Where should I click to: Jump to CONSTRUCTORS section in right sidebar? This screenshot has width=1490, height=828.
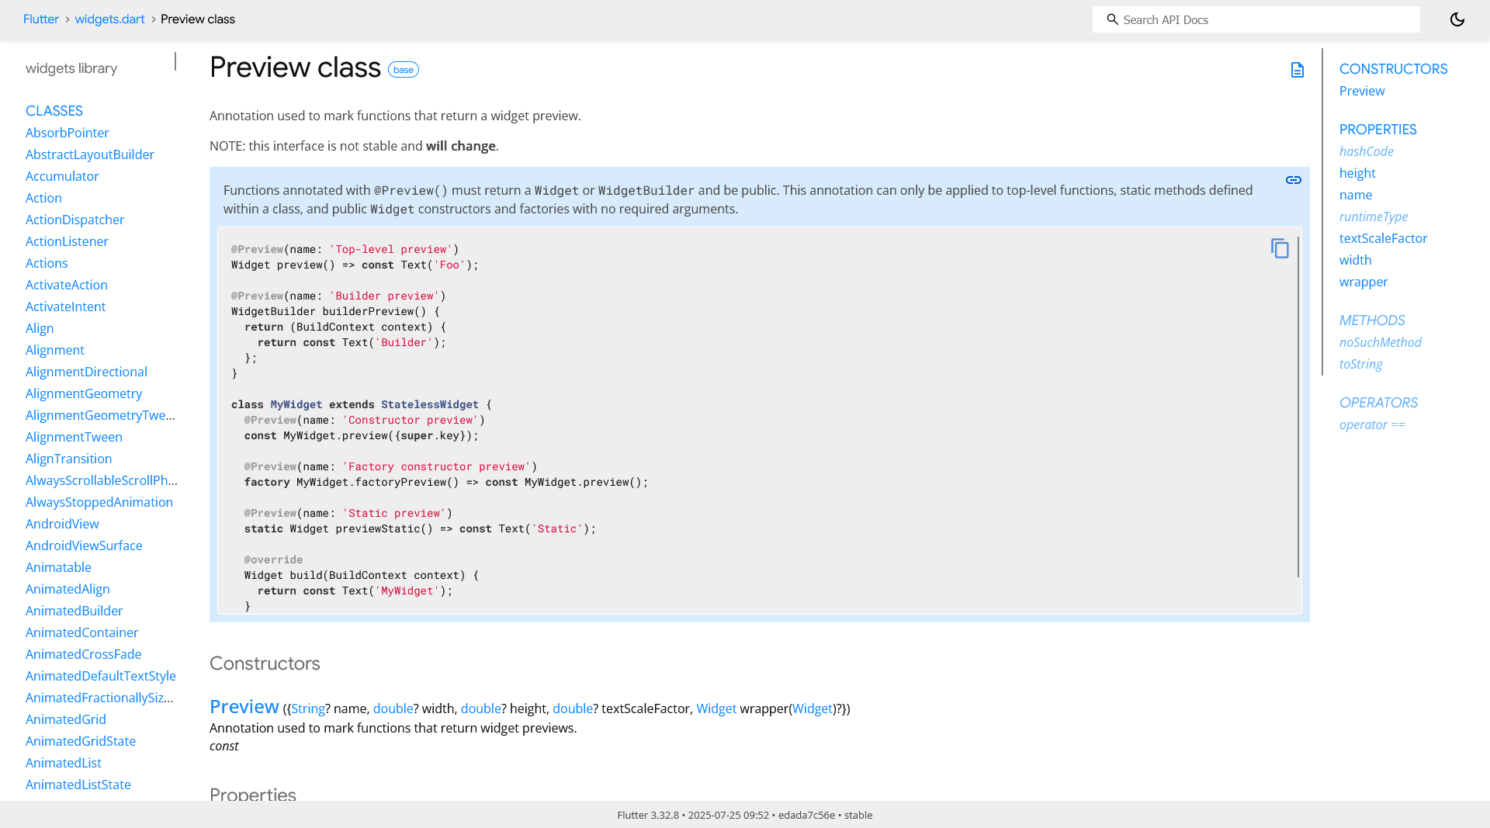[1393, 69]
